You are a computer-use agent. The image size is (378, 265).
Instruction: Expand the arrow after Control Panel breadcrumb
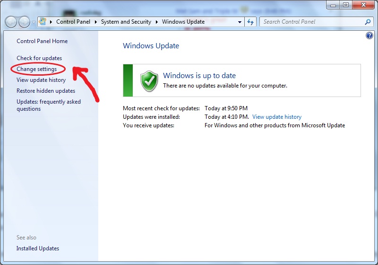(96, 22)
